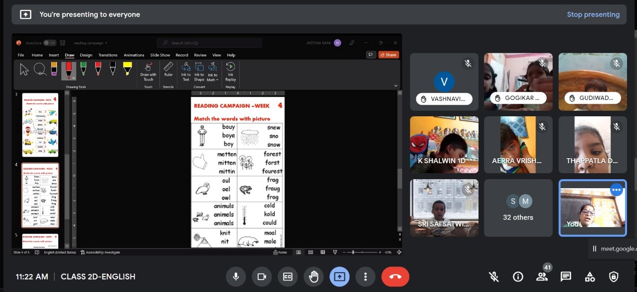Lower the raised hand button

click(x=314, y=277)
